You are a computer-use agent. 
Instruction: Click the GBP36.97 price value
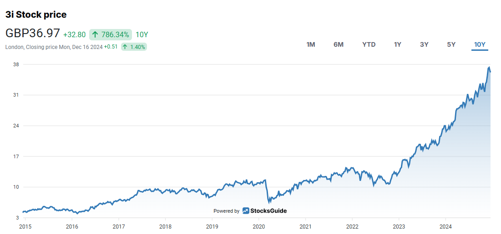[x=33, y=34]
